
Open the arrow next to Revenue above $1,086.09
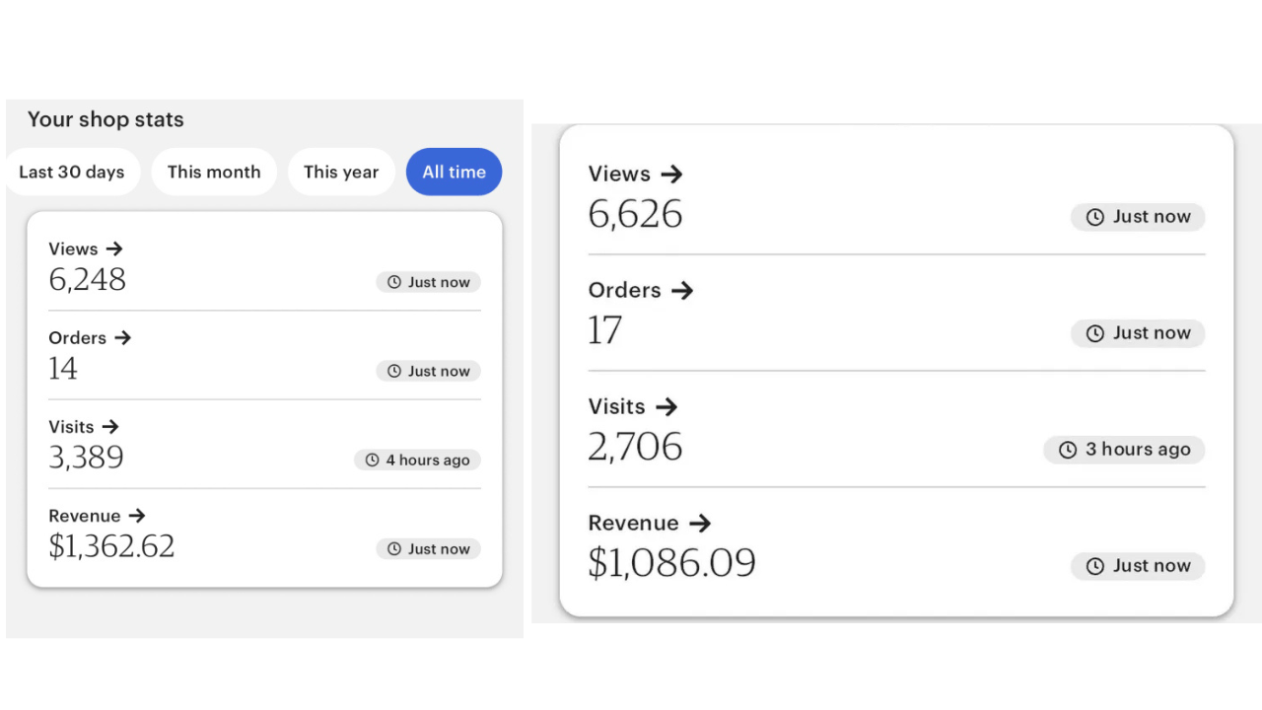pos(700,524)
